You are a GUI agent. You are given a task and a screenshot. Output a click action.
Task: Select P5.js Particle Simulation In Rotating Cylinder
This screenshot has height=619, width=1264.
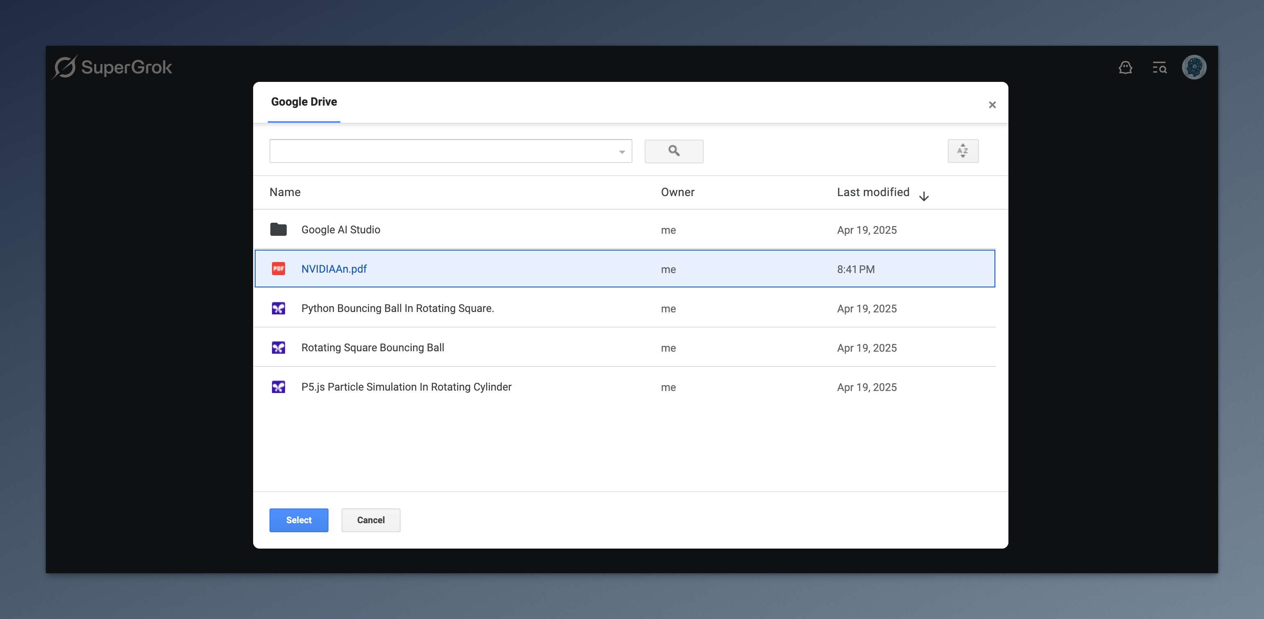point(406,387)
